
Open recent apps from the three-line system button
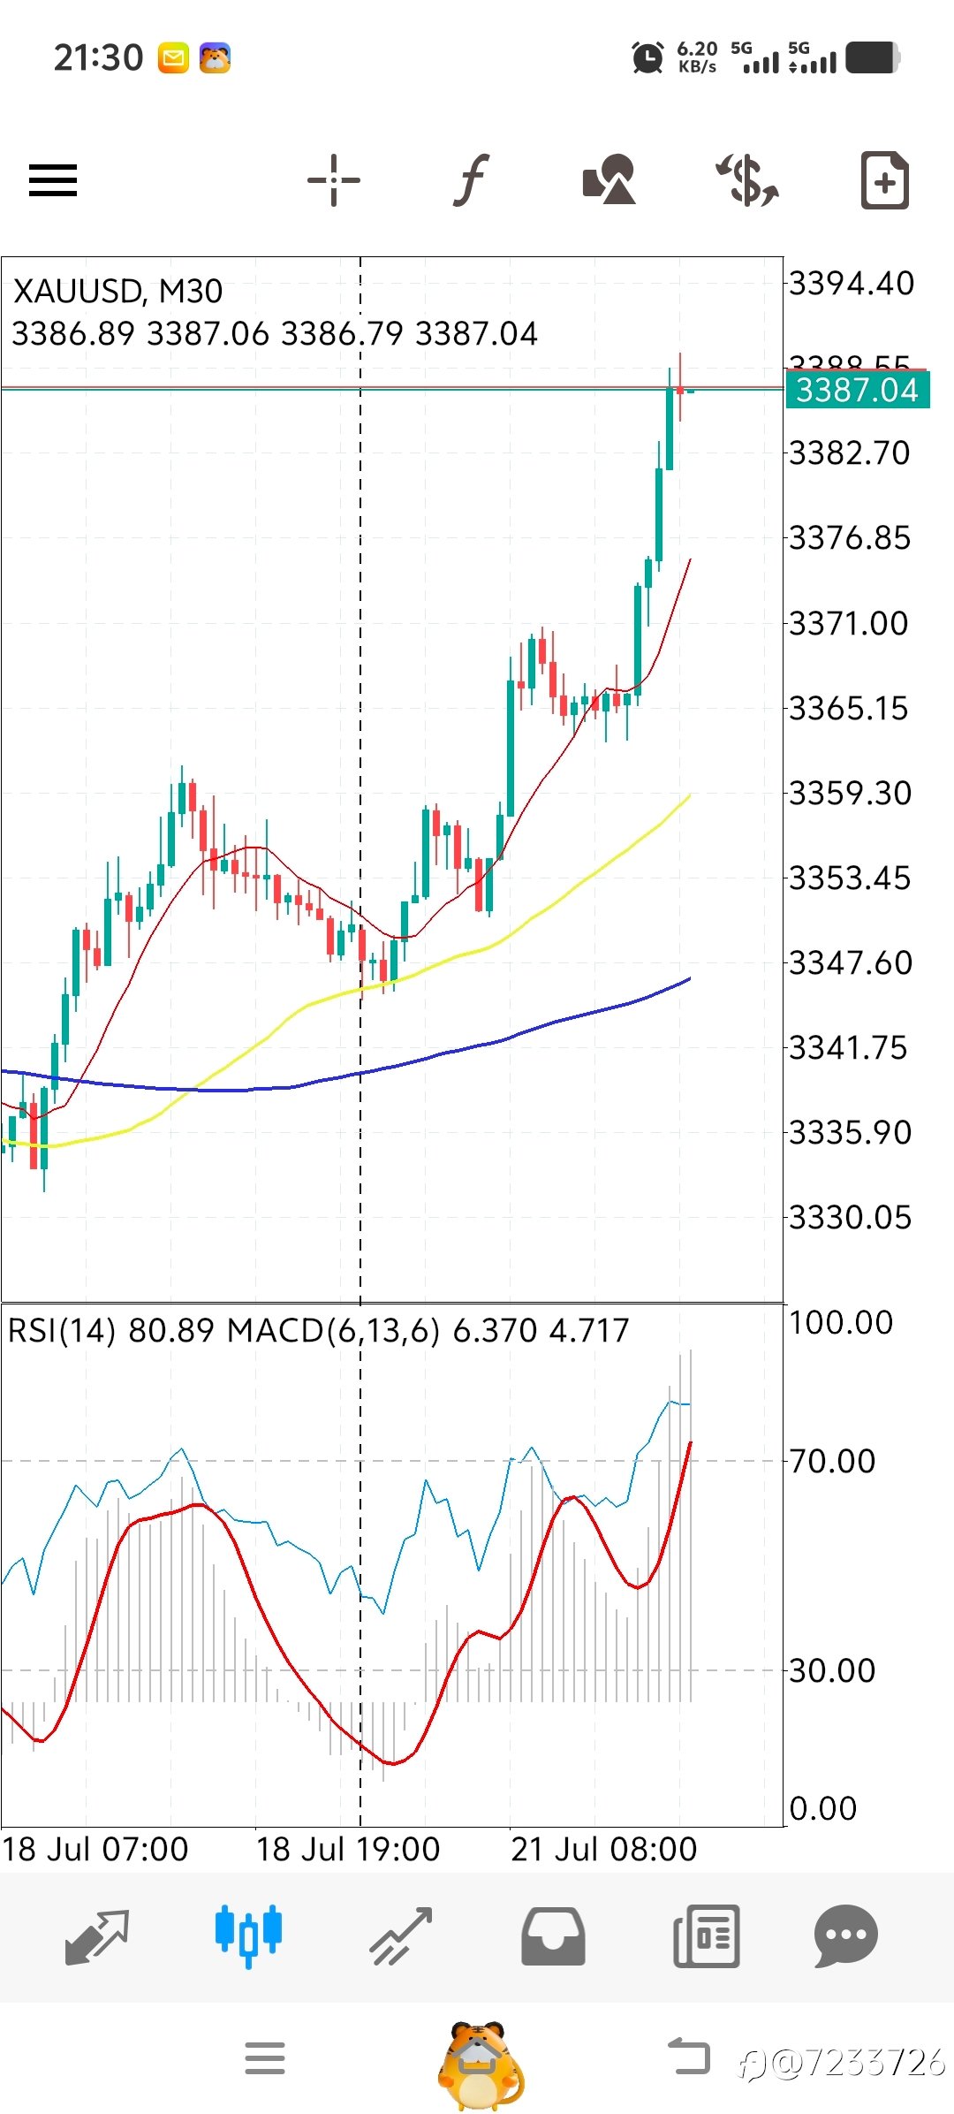coord(265,2058)
